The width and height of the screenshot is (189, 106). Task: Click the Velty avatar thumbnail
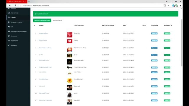tap(70, 95)
